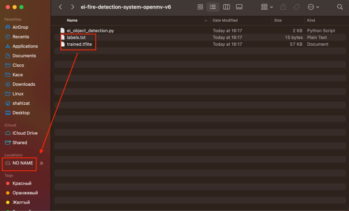The width and height of the screenshot is (349, 211).
Task: Open Downloads in sidebar
Action: (24, 84)
